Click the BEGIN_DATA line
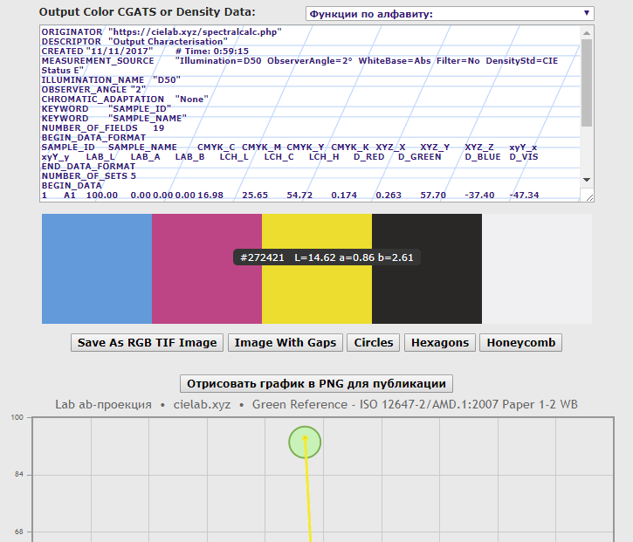This screenshot has height=542, width=633. coord(72,186)
